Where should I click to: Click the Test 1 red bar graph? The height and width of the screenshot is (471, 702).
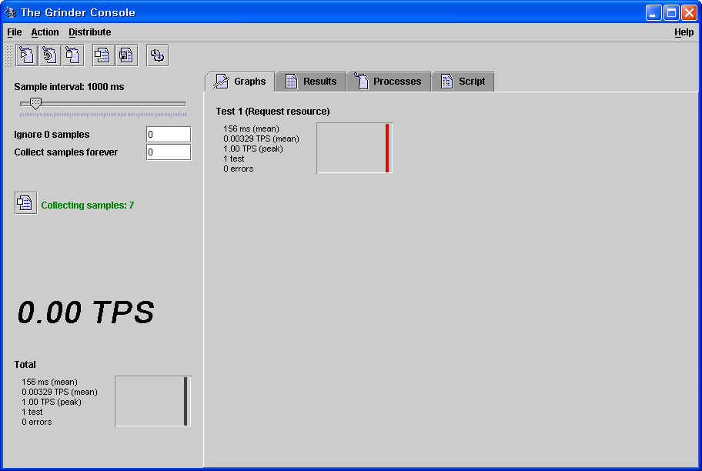tap(355, 148)
